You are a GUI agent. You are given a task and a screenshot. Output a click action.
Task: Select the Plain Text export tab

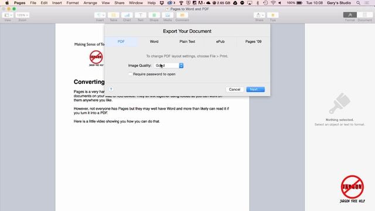point(187,42)
